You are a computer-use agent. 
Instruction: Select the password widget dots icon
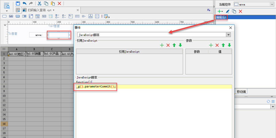pos(77,16)
